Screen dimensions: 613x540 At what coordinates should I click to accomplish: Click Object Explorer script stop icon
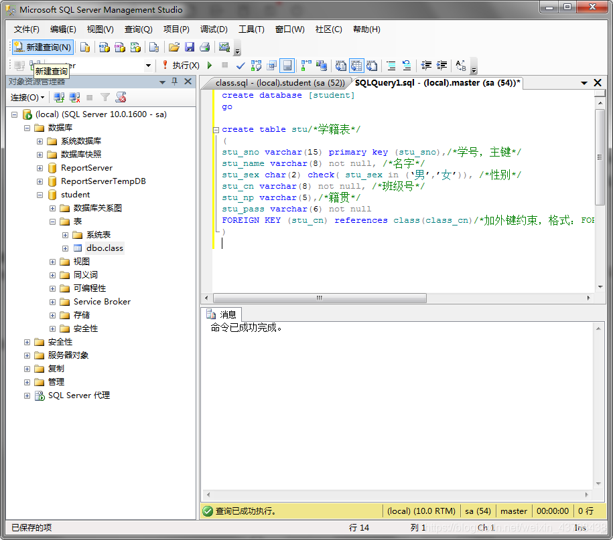tap(121, 98)
